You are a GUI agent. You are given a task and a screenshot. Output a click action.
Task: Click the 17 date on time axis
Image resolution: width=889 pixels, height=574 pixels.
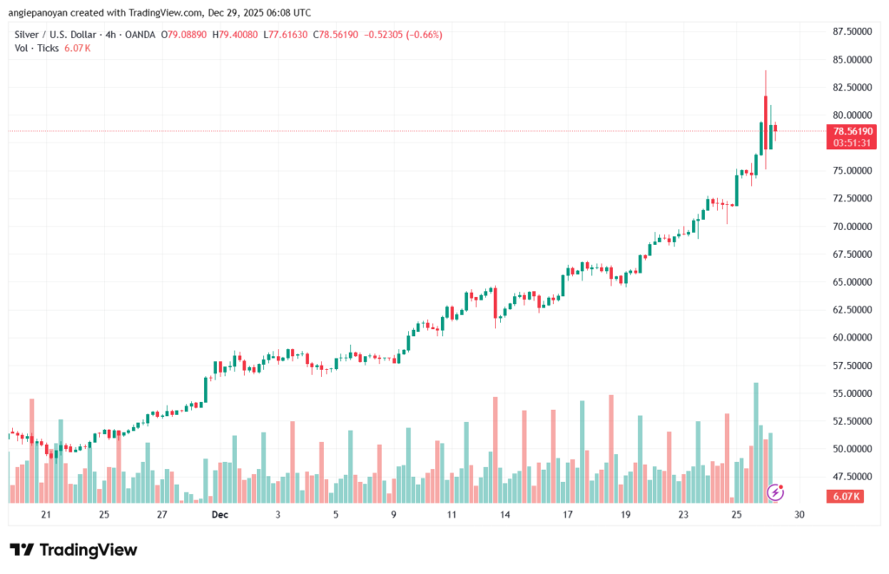(x=567, y=514)
